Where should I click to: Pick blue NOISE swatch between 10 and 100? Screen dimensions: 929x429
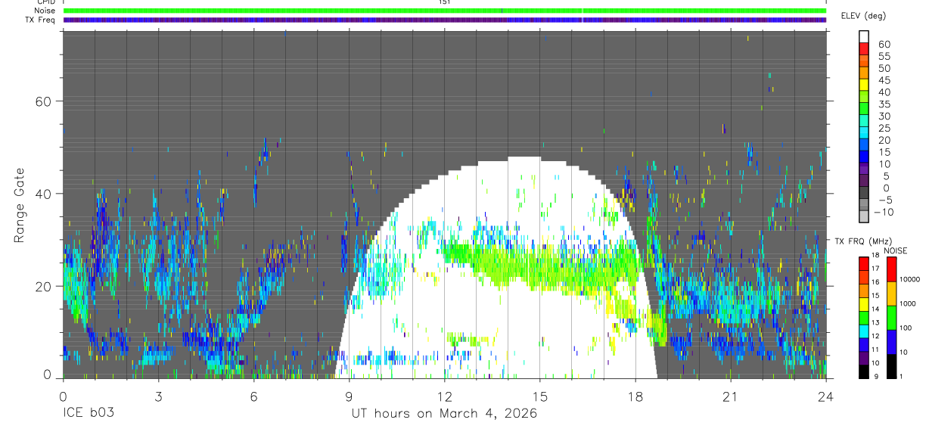(891, 340)
